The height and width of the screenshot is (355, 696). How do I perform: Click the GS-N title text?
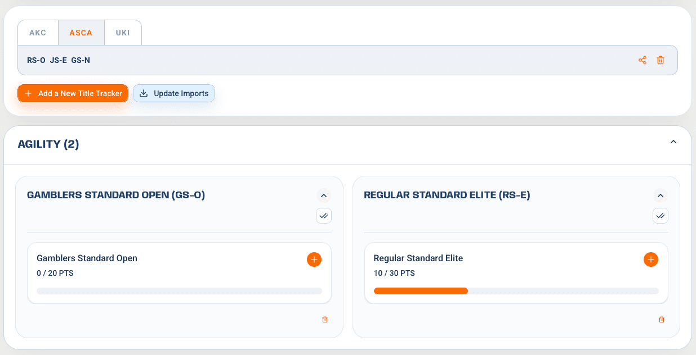click(x=81, y=60)
